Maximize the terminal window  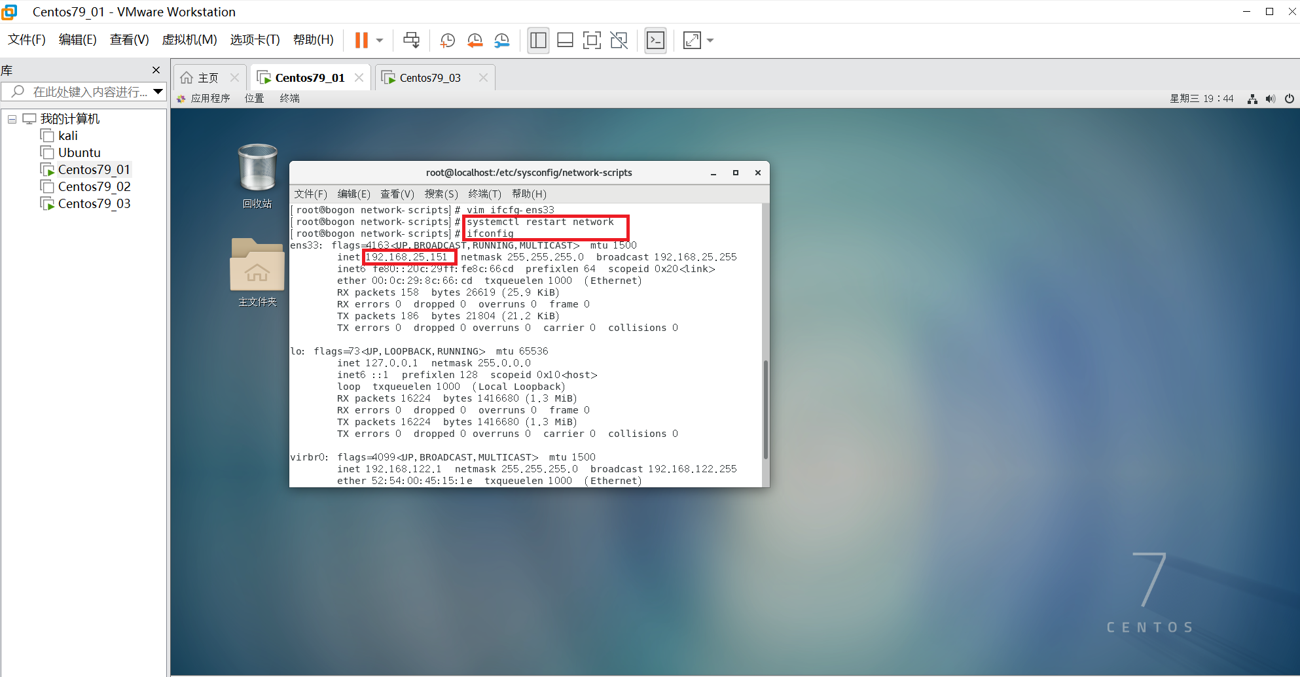(736, 173)
